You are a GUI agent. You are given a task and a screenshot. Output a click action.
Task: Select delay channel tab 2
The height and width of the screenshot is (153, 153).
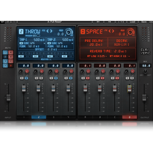point(39,117)
